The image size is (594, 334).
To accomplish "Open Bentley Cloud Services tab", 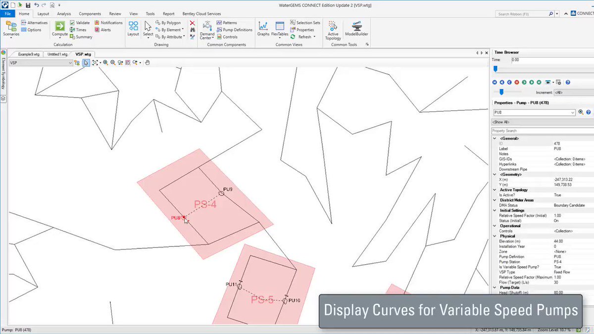I will tap(200, 14).
